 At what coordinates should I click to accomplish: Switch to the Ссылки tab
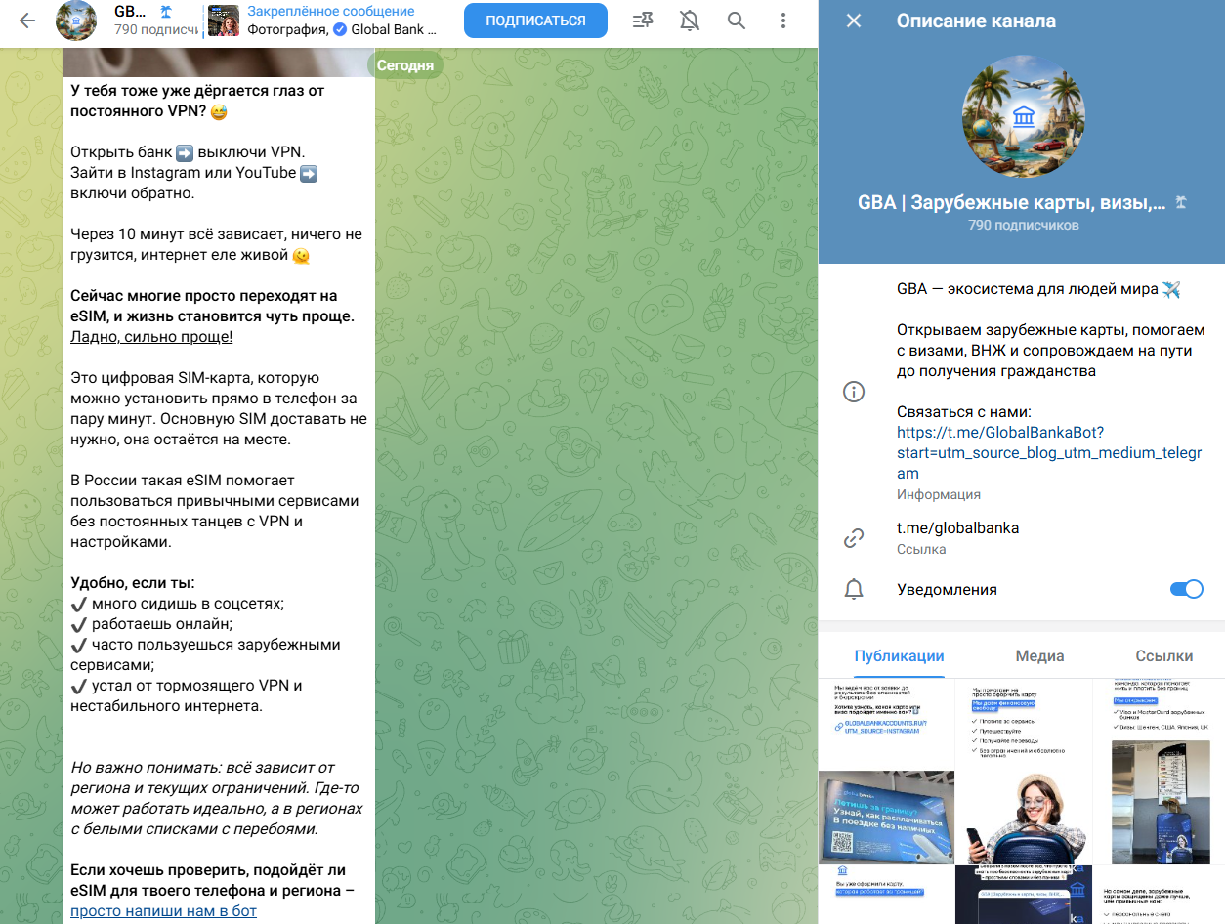click(x=1164, y=656)
